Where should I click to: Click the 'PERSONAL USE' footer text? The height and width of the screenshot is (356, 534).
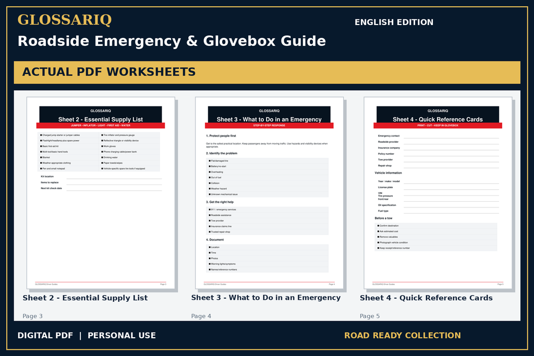click(122, 336)
